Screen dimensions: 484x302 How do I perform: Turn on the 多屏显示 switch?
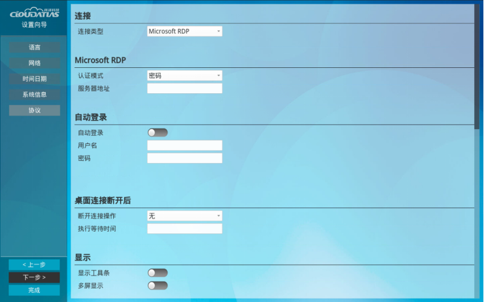click(x=158, y=285)
